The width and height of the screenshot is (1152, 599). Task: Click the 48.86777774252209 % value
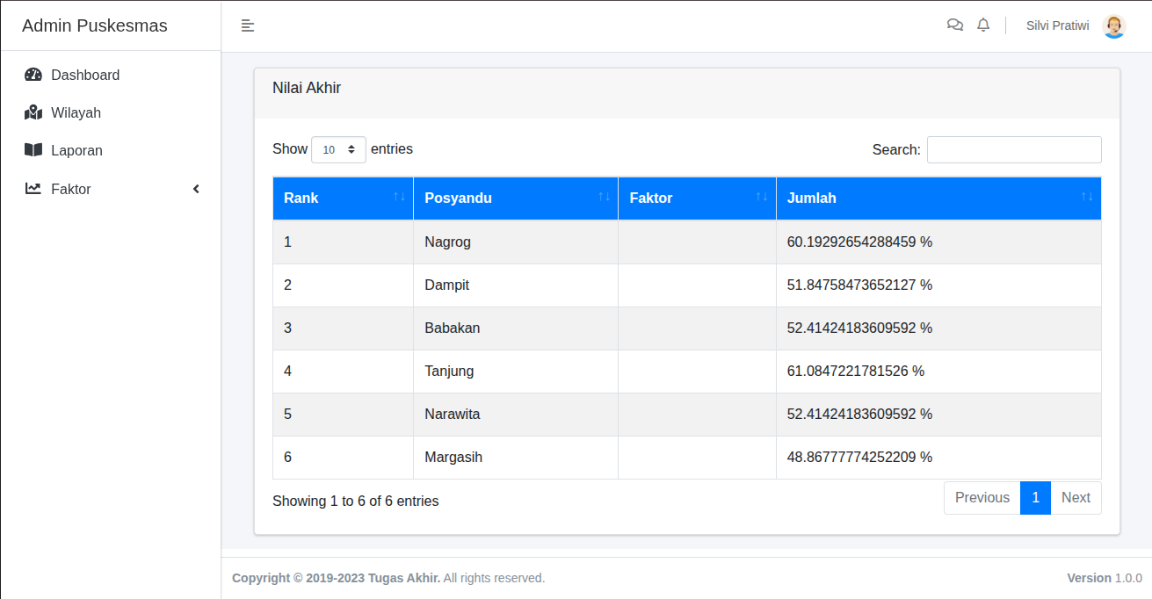coord(859,457)
